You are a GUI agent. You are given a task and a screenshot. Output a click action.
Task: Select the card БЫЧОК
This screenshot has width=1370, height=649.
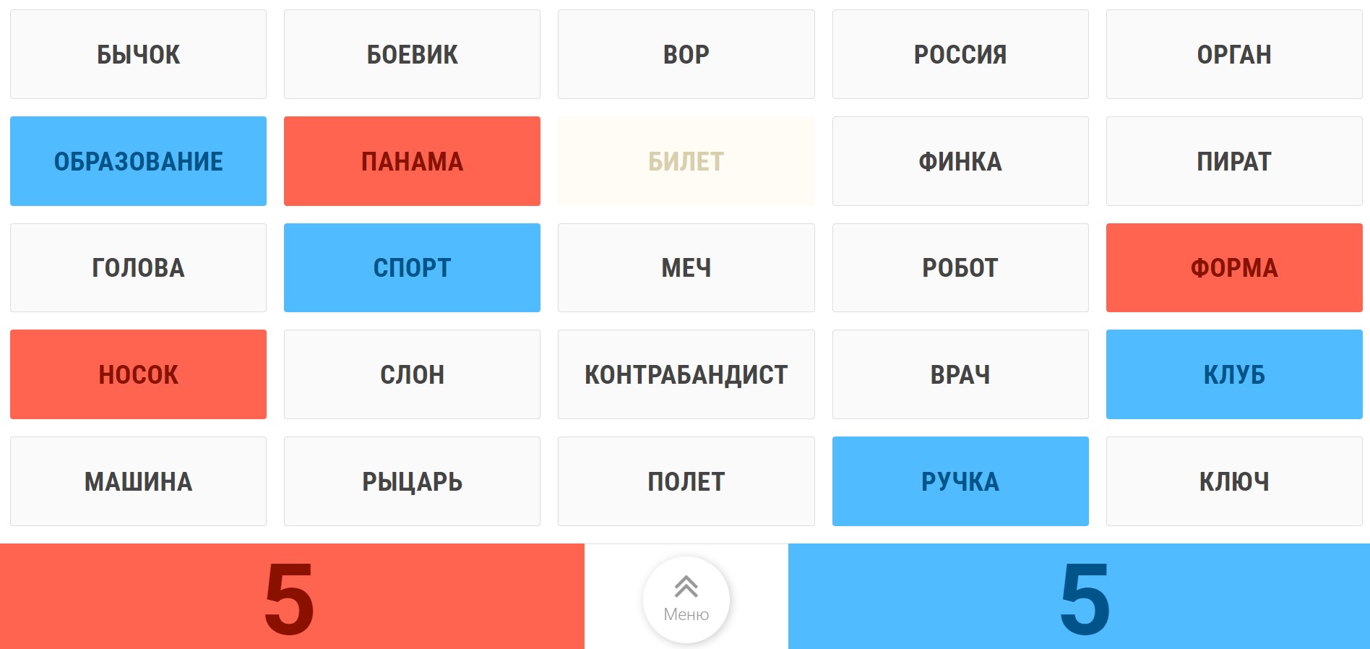click(137, 53)
